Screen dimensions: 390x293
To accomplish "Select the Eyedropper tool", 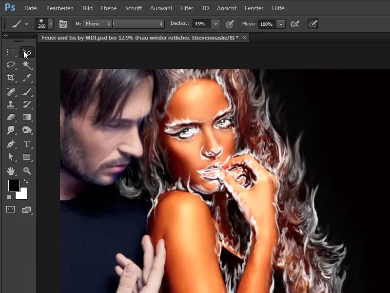I will 27,78.
